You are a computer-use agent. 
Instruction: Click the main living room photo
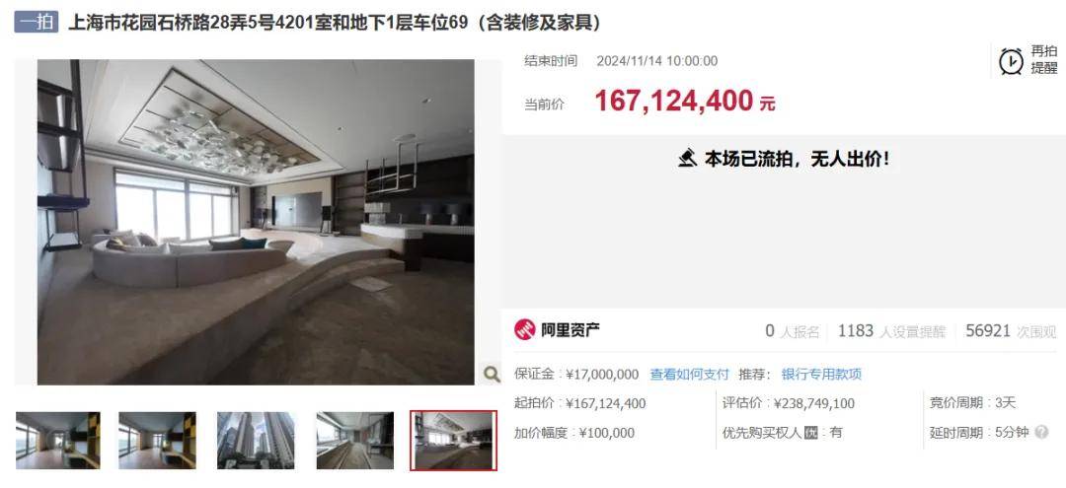coord(256,222)
